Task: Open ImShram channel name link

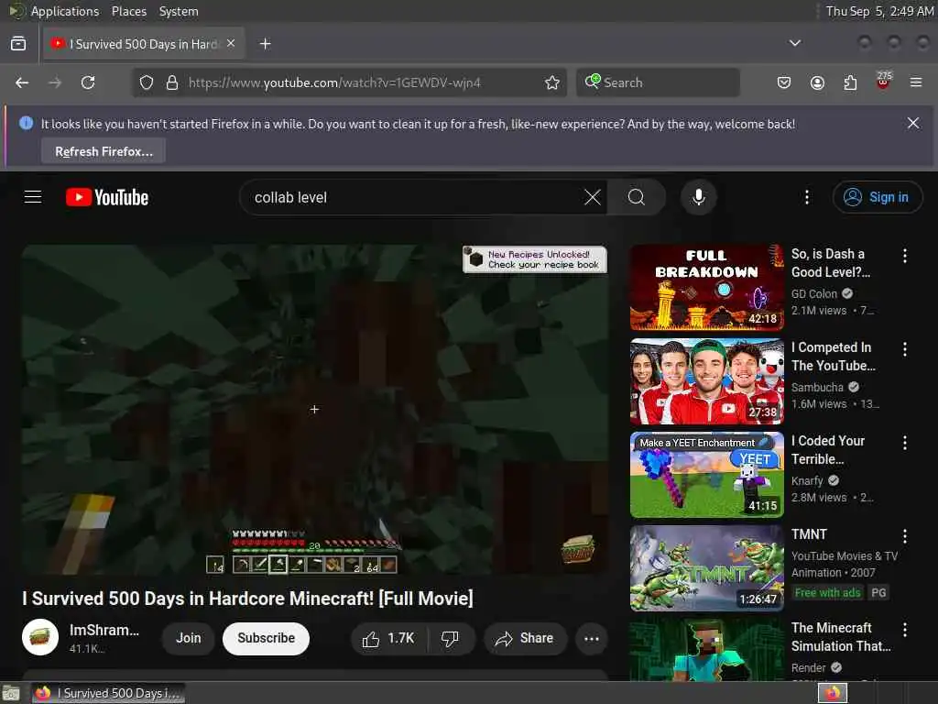Action: [x=104, y=631]
